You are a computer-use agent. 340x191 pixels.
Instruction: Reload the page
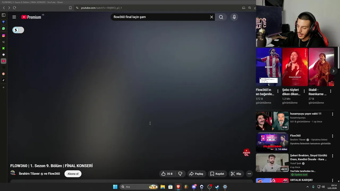(x=14, y=8)
